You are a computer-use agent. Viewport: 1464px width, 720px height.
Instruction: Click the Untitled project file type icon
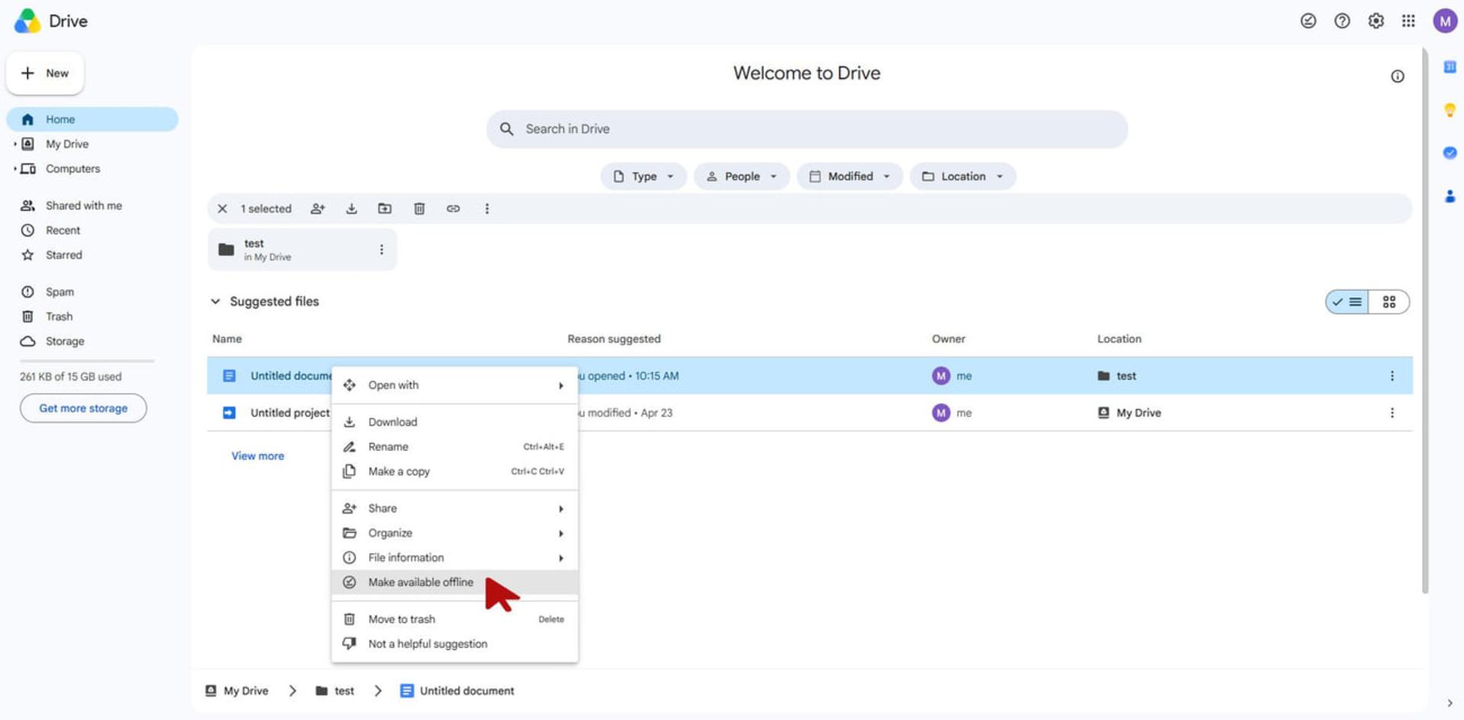click(x=229, y=413)
